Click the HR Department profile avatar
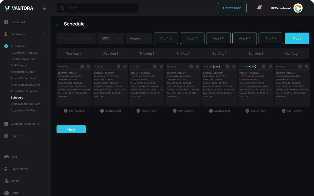This screenshot has width=314, height=196. (298, 8)
